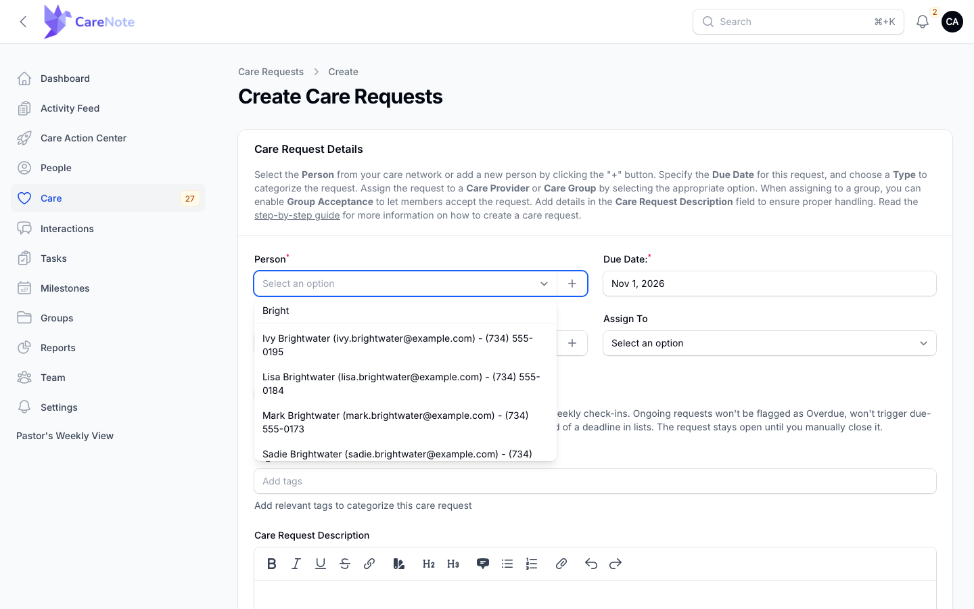Open Dashboard in the sidebar
Screen dimensions: 974x609
click(x=108, y=78)
